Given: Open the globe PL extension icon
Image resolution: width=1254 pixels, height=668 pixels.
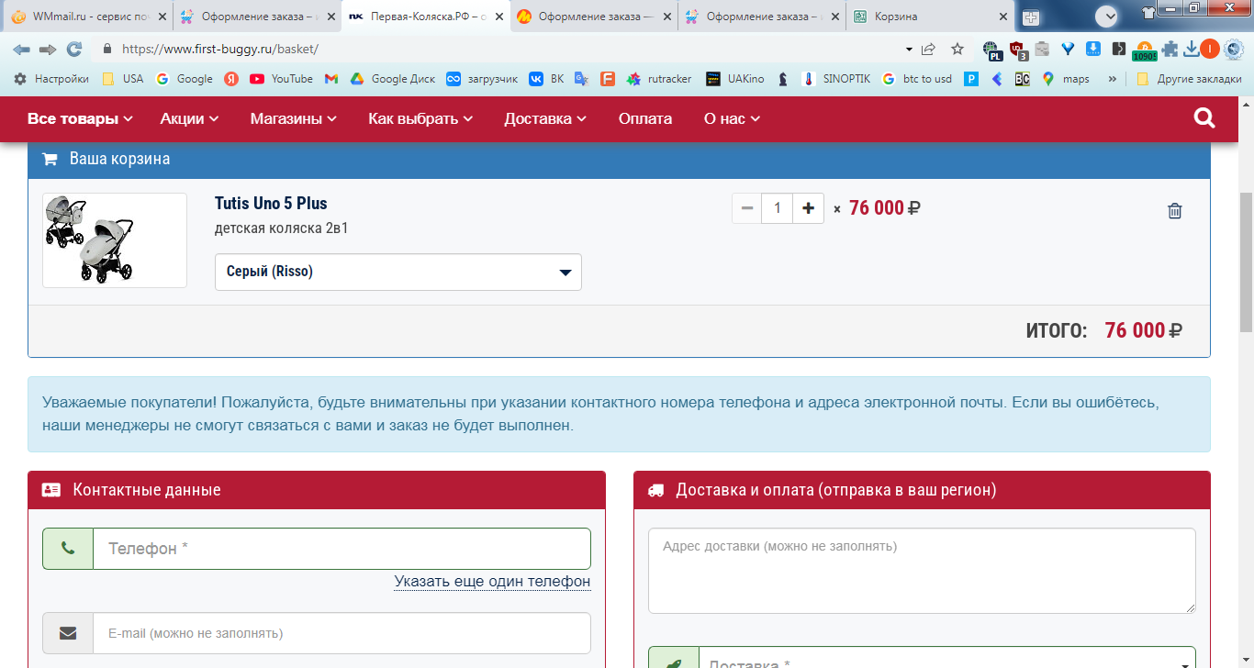Looking at the screenshot, I should coord(992,50).
